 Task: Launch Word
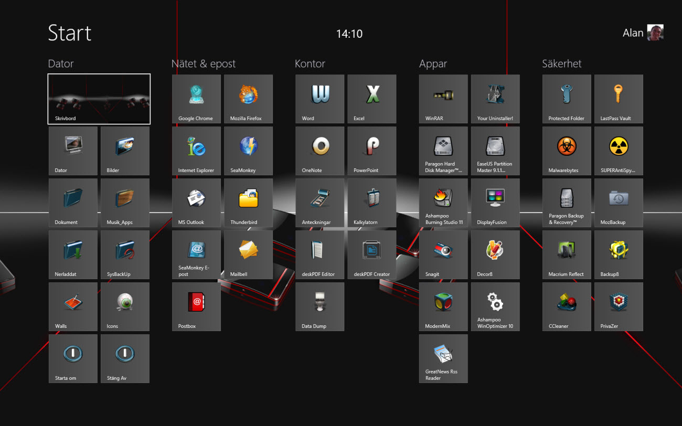point(320,99)
